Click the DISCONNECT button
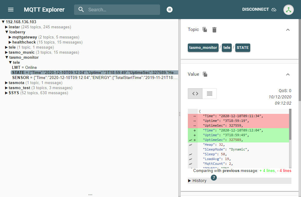301x197 pixels. point(259,10)
